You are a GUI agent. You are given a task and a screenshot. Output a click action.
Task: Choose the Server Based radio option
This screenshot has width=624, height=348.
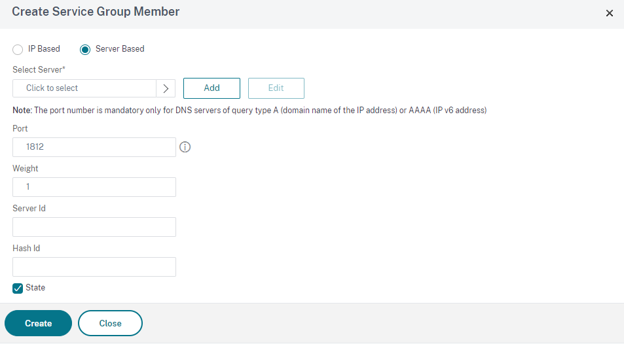(84, 49)
